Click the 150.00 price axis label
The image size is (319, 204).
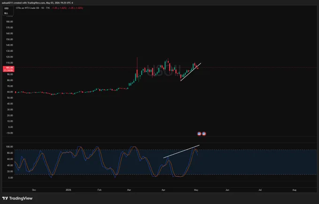coord(9,39)
